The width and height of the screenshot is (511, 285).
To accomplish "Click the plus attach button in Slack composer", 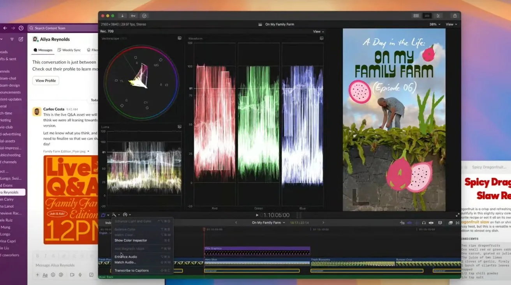I will coord(38,275).
